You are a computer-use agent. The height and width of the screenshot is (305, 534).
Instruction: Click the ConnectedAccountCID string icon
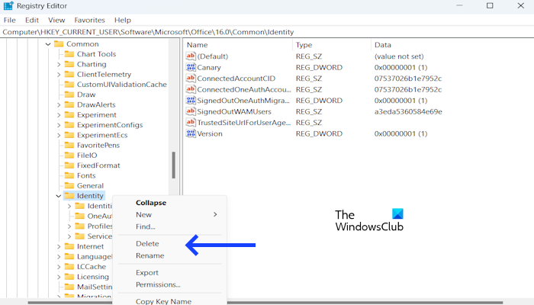(191, 79)
